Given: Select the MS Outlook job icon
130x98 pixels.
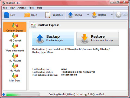Looking at the screenshot, I should (15, 36).
